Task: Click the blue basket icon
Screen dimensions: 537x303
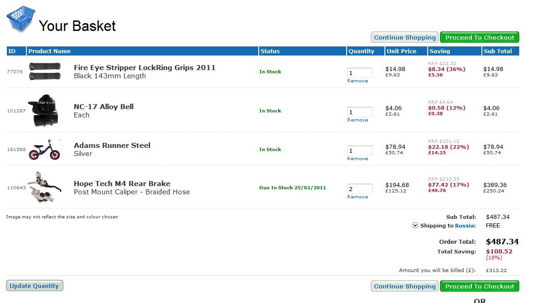Action: [21, 19]
